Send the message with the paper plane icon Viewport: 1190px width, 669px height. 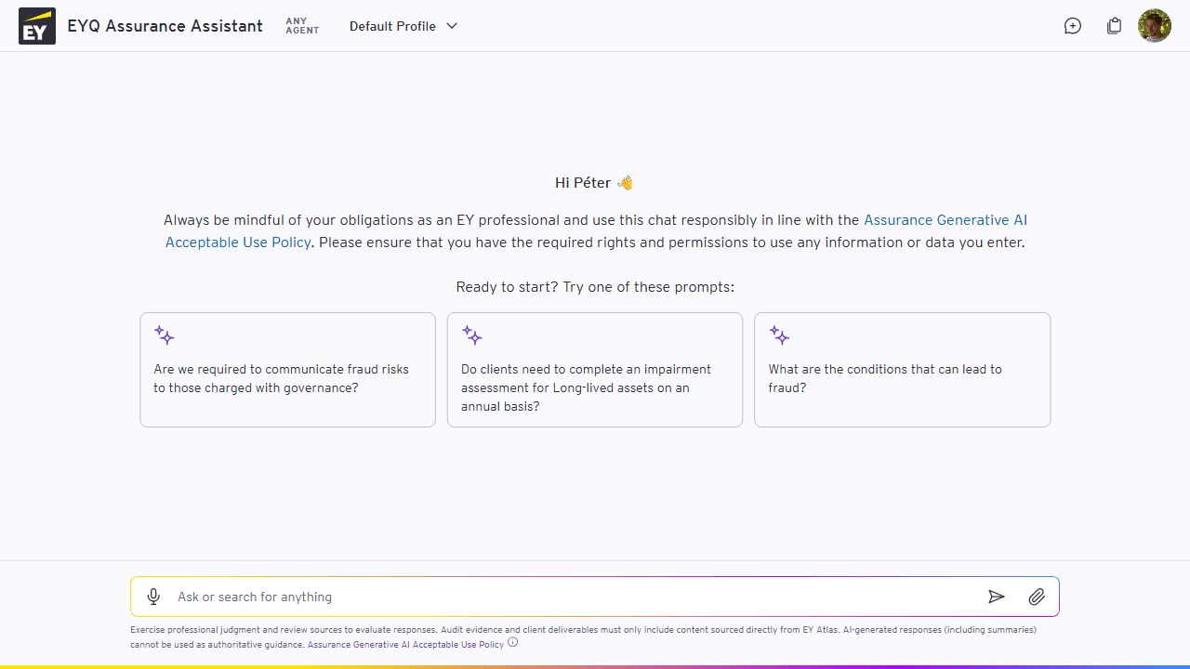[x=997, y=597]
